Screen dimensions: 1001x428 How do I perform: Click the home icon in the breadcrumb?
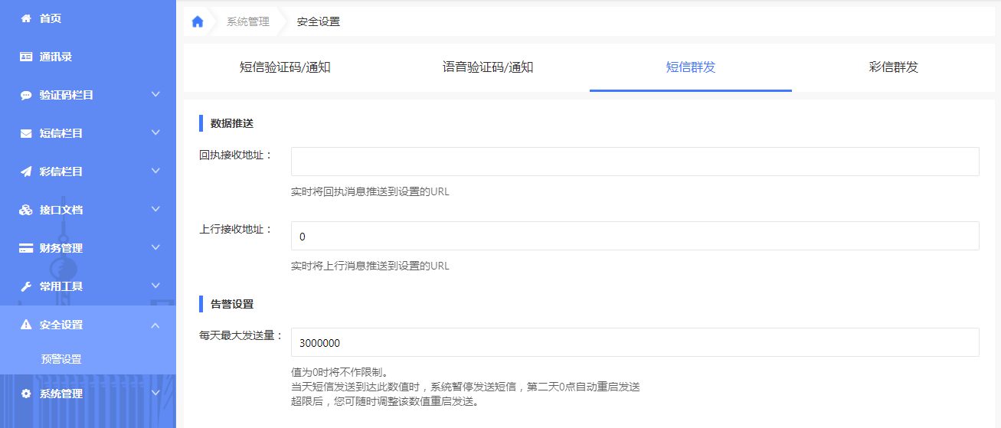click(x=198, y=21)
